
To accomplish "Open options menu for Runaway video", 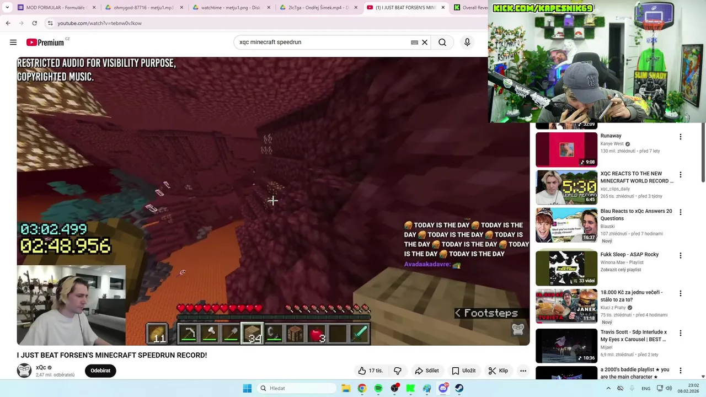I will [x=680, y=137].
